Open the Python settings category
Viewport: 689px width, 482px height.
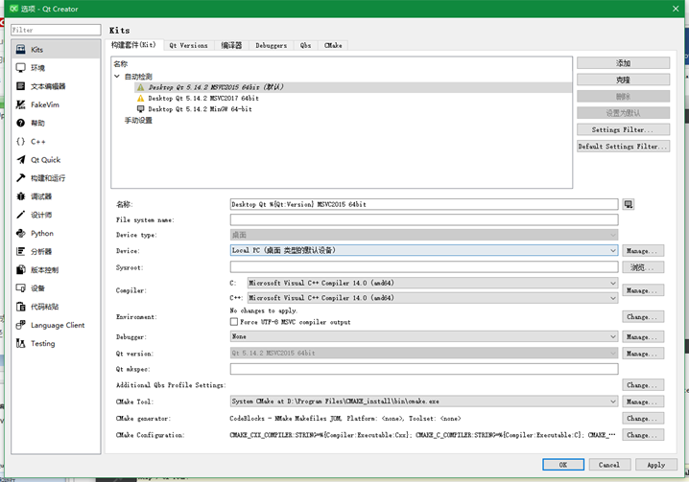click(56, 233)
